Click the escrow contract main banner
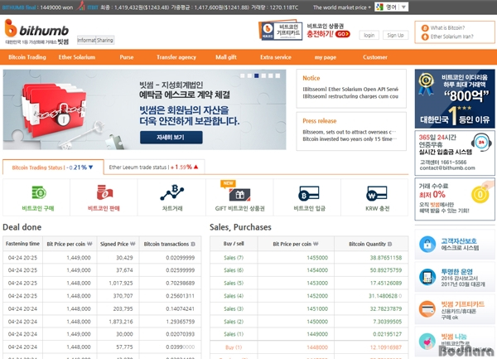 tap(144, 109)
